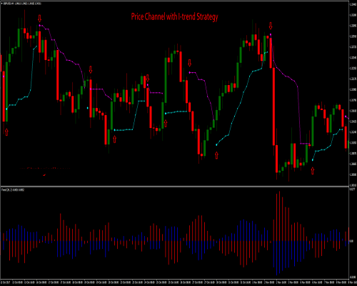The width and height of the screenshot is (357, 286).
Task: Select the first red down arrow above the magenta line
Action: (40, 18)
